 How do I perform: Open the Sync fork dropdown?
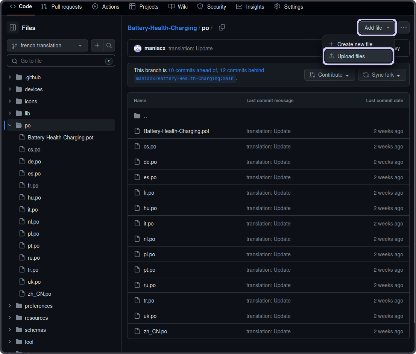382,75
